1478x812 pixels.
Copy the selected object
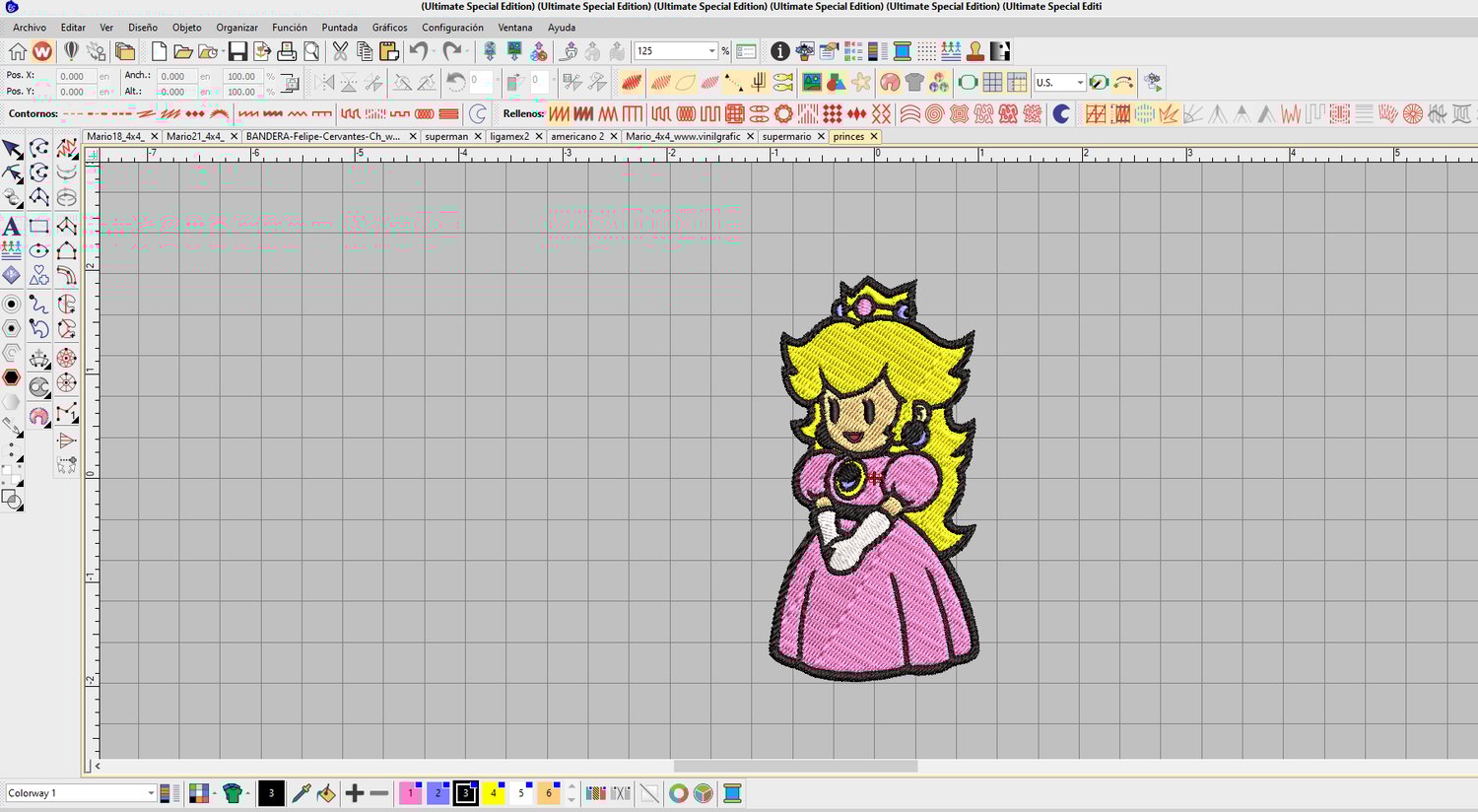tap(365, 51)
